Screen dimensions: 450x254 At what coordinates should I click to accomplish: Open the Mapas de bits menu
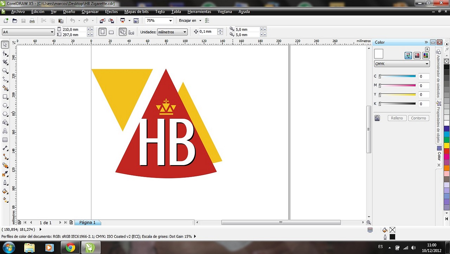tap(136, 12)
